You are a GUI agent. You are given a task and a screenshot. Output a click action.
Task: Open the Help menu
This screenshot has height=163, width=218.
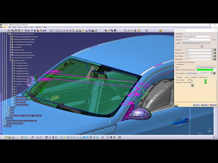(45, 27)
